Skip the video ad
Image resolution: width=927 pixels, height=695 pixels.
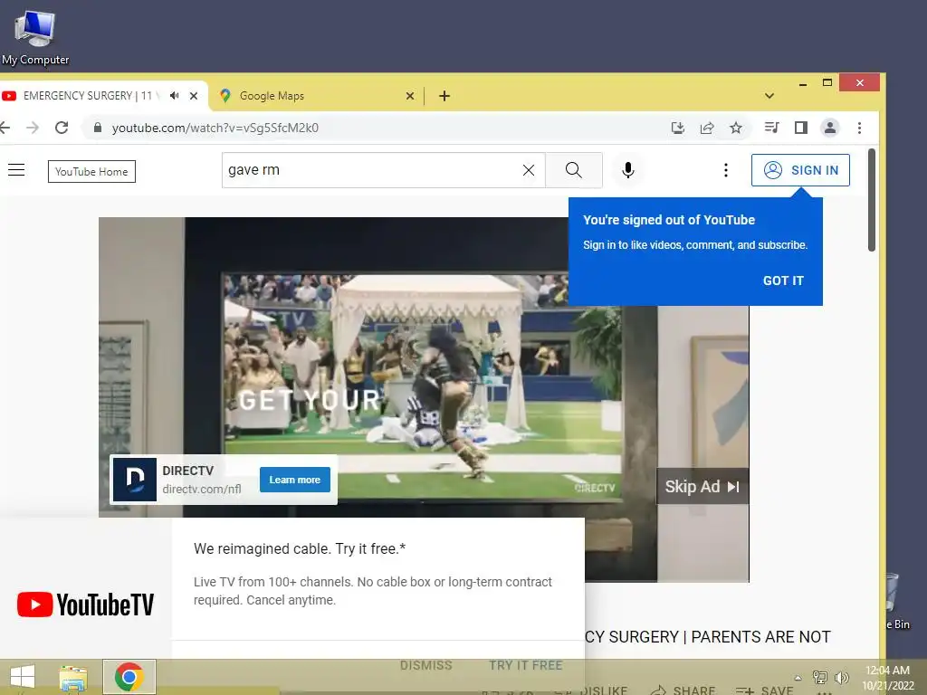click(702, 486)
